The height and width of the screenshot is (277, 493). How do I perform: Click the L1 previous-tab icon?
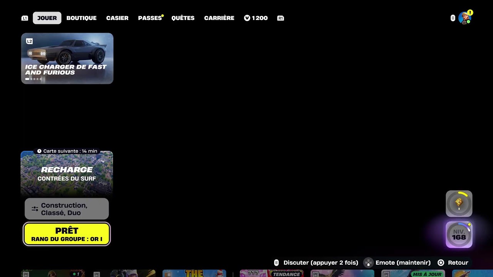tap(25, 18)
